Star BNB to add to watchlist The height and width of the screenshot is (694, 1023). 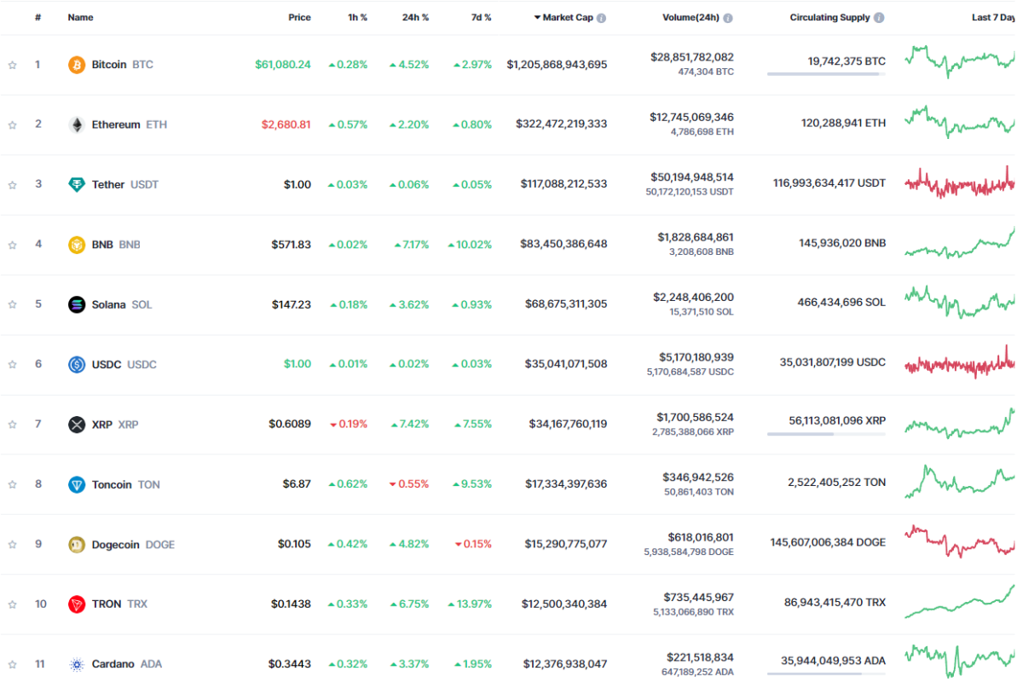point(12,245)
